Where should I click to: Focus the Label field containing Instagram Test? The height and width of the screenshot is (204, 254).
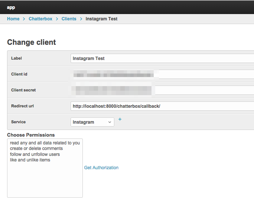pyautogui.click(x=162, y=58)
